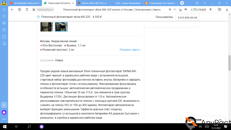Open Windows taskbar search

pyautogui.click(x=29, y=127)
